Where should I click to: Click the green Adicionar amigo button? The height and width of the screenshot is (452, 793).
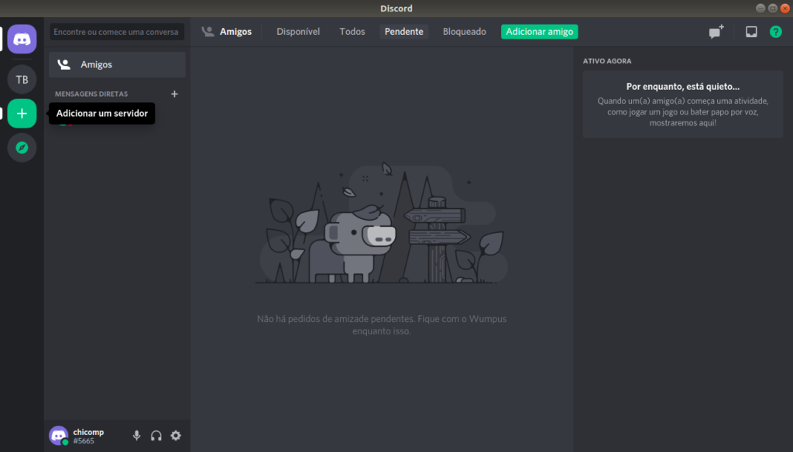[x=539, y=31]
